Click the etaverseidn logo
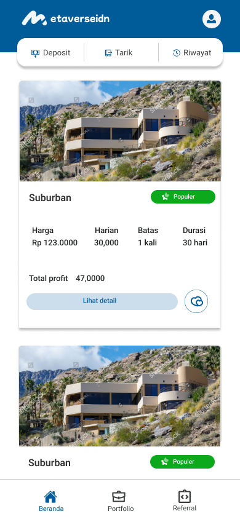The image size is (240, 519). coord(66,18)
